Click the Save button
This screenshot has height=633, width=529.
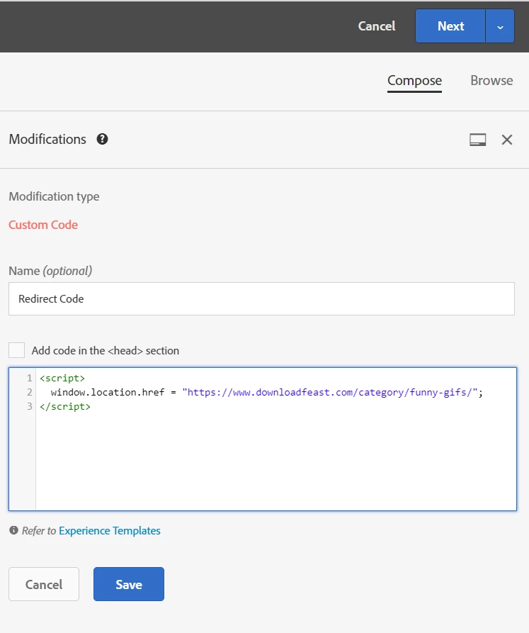[129, 584]
